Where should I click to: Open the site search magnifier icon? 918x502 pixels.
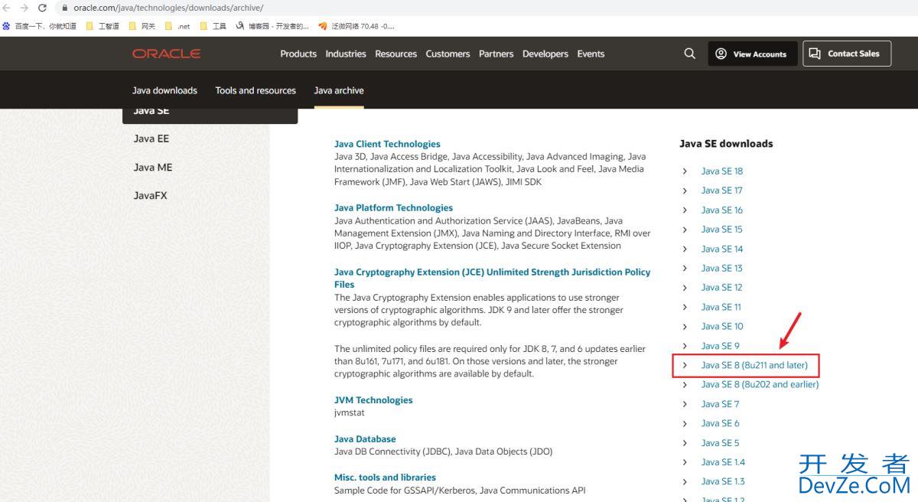coord(689,54)
